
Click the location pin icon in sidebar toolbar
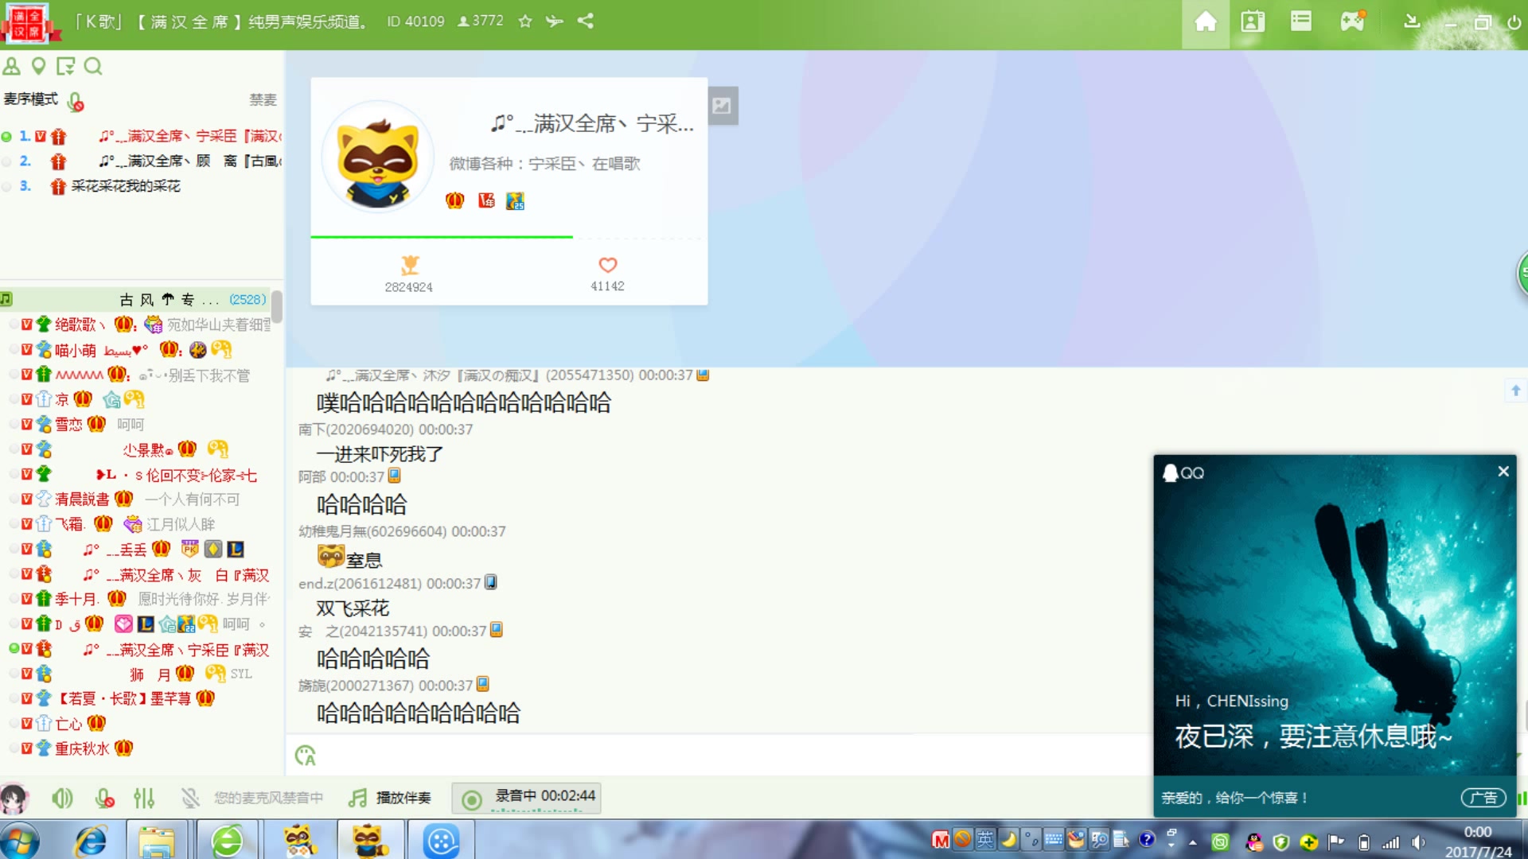38,66
